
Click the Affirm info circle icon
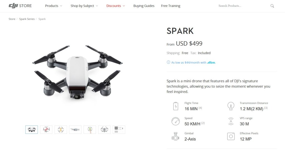point(168,62)
